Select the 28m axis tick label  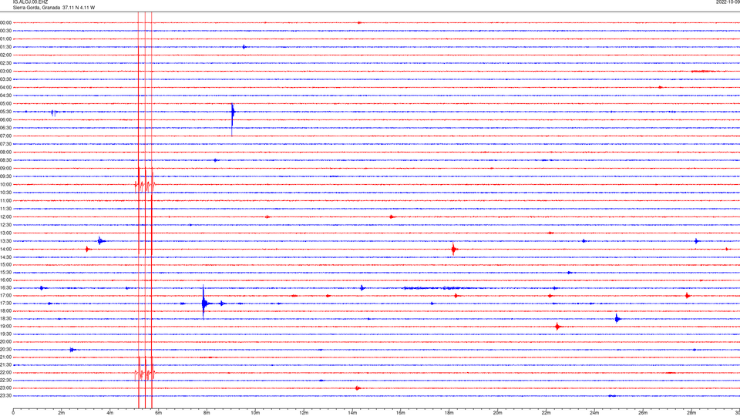(x=691, y=413)
